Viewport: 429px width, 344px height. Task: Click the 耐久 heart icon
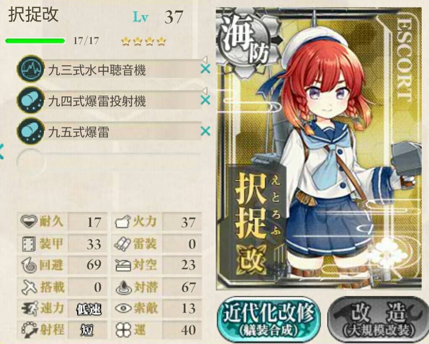(29, 221)
